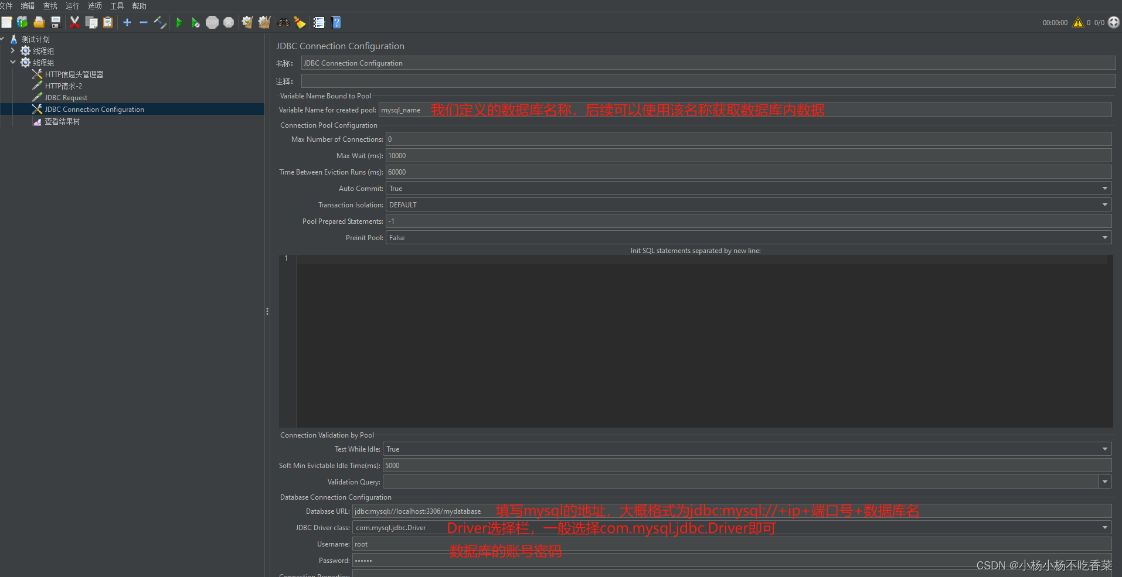The width and height of the screenshot is (1122, 577).
Task: Click the Variable Name for created pool field
Action: [745, 110]
